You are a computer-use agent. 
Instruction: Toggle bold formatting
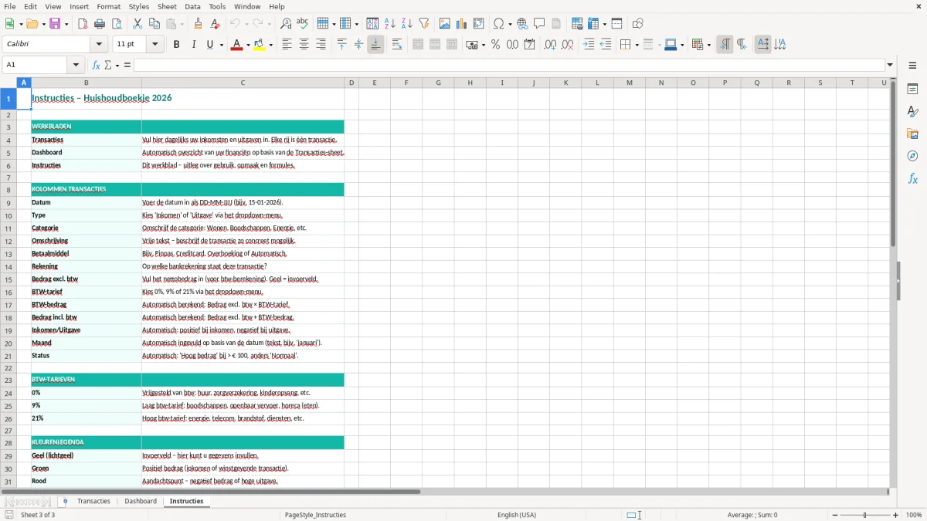(176, 45)
